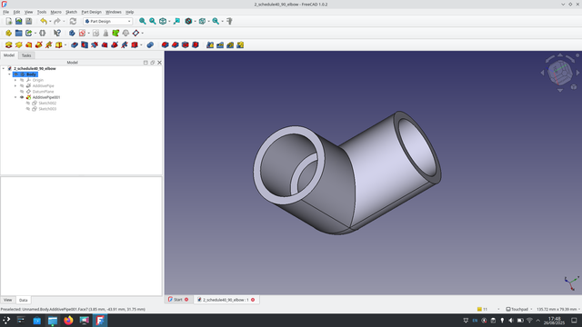582x327 pixels.
Task: Click the Mirrored feature icon
Action: (x=210, y=45)
